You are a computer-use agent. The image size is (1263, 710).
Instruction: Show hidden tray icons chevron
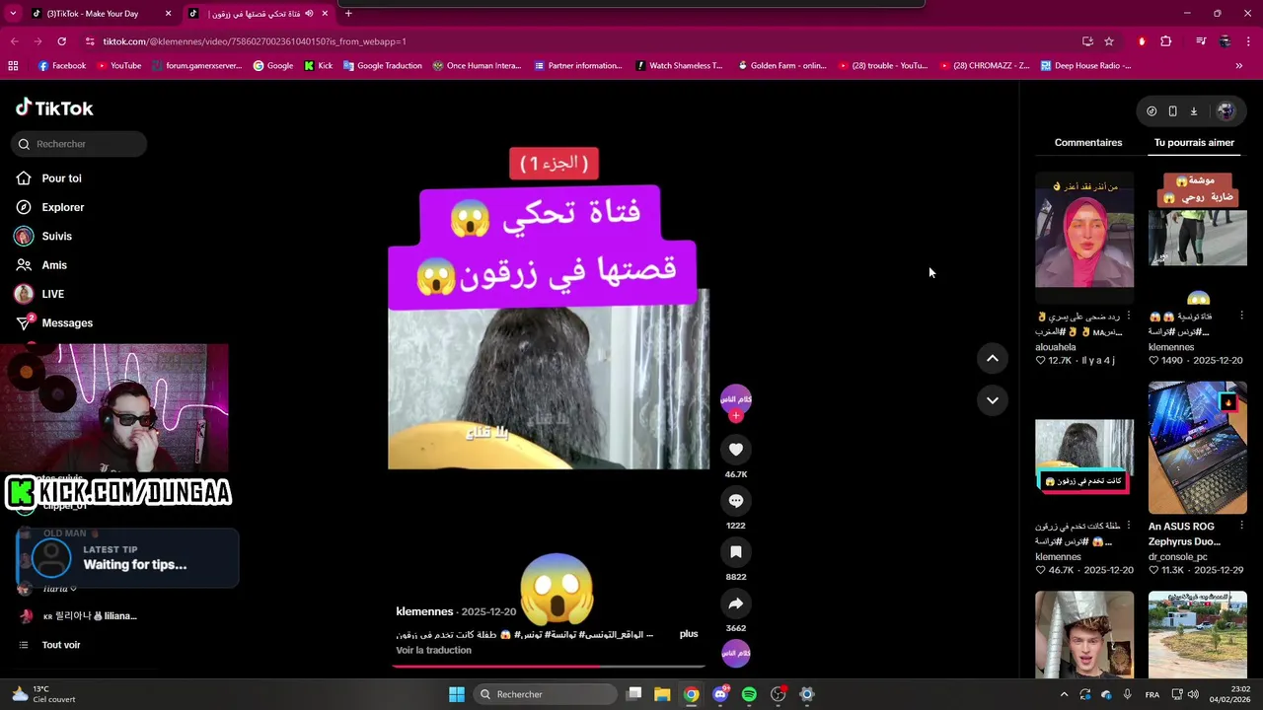(x=1064, y=694)
